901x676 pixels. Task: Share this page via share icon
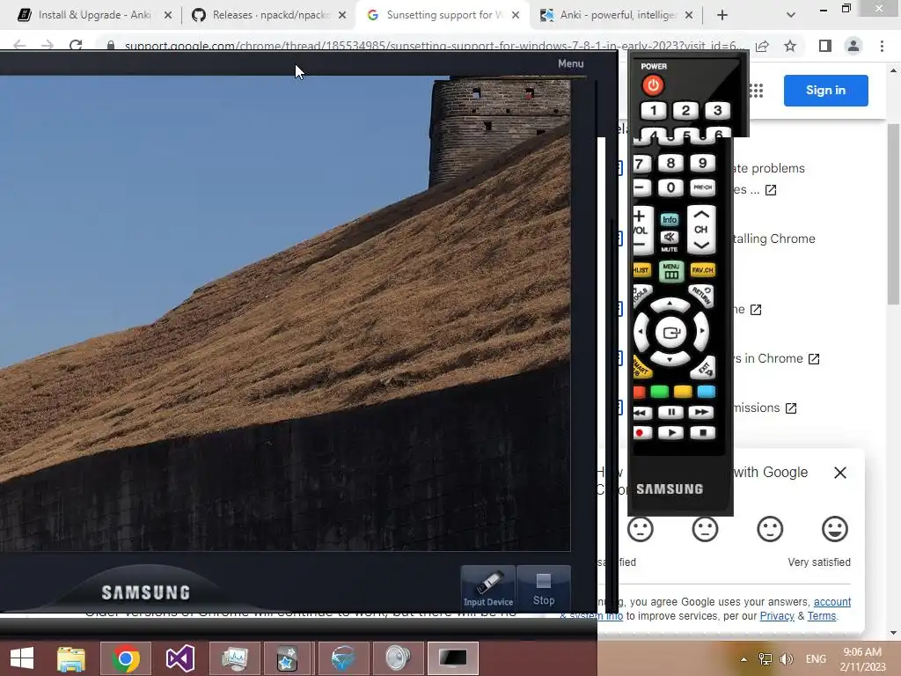(x=763, y=47)
